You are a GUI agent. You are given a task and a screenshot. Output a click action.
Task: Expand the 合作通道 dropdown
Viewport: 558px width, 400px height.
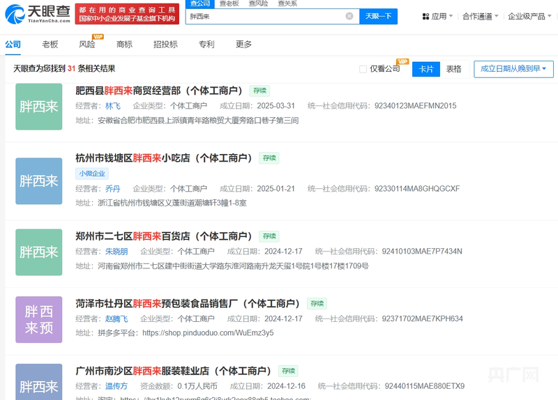[x=481, y=16]
